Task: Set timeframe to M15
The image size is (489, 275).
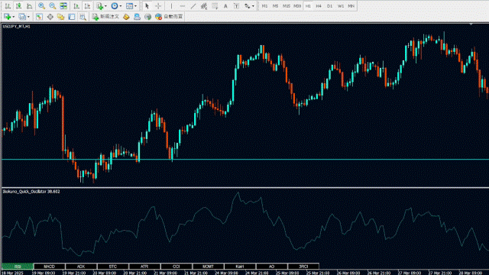Action: click(x=287, y=6)
